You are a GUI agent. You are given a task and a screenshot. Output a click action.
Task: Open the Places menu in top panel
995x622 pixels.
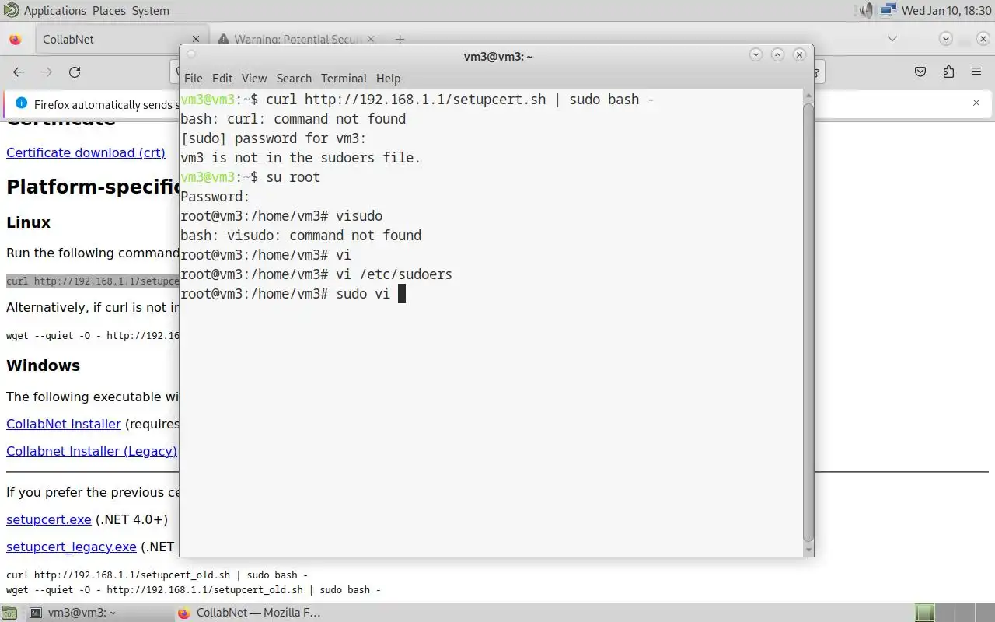[x=109, y=11]
